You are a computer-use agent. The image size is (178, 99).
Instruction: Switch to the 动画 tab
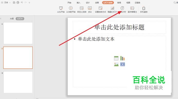pyautogui.click(x=97, y=3)
